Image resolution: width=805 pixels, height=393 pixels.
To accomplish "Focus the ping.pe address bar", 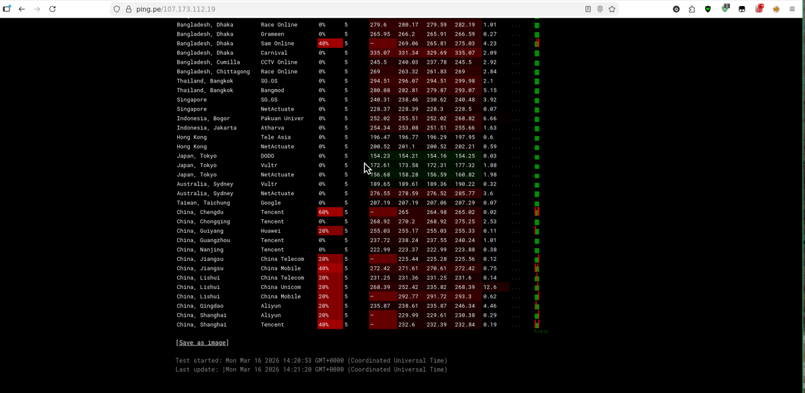I will 335,9.
